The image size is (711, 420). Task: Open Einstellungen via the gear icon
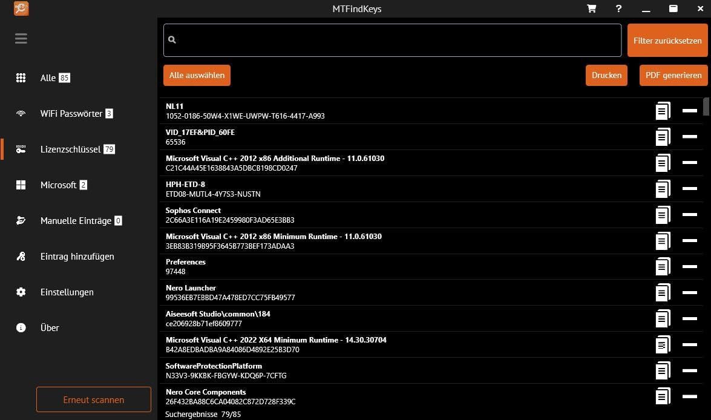tap(21, 292)
